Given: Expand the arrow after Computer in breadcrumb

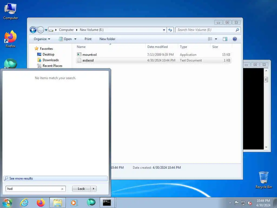Looking at the screenshot, I should click(77, 30).
